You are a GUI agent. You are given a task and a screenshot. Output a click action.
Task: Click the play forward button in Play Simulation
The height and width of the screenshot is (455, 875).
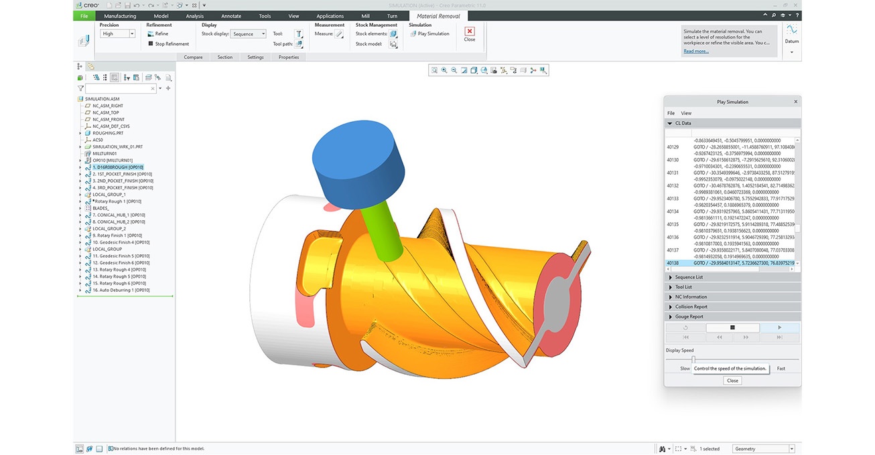(779, 328)
